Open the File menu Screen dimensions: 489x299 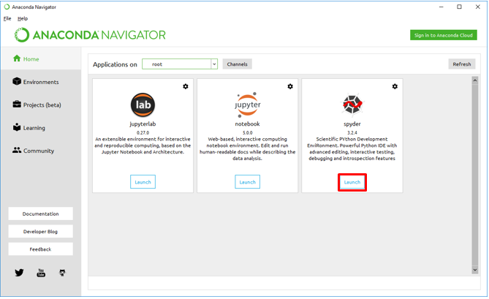pyautogui.click(x=7, y=19)
